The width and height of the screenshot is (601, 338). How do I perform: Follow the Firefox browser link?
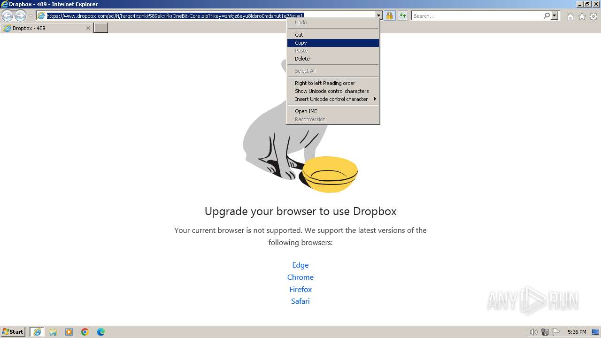point(300,290)
